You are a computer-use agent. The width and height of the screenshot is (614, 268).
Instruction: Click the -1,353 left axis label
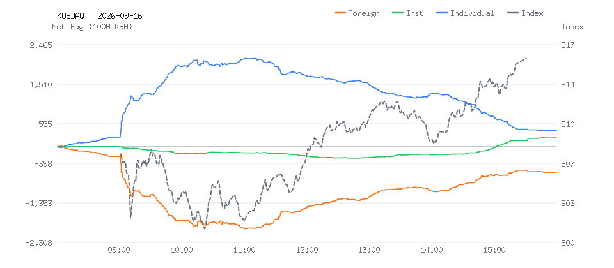pyautogui.click(x=38, y=203)
